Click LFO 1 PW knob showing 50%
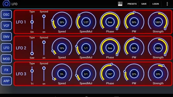The height and width of the screenshot is (97, 173). (x=134, y=22)
